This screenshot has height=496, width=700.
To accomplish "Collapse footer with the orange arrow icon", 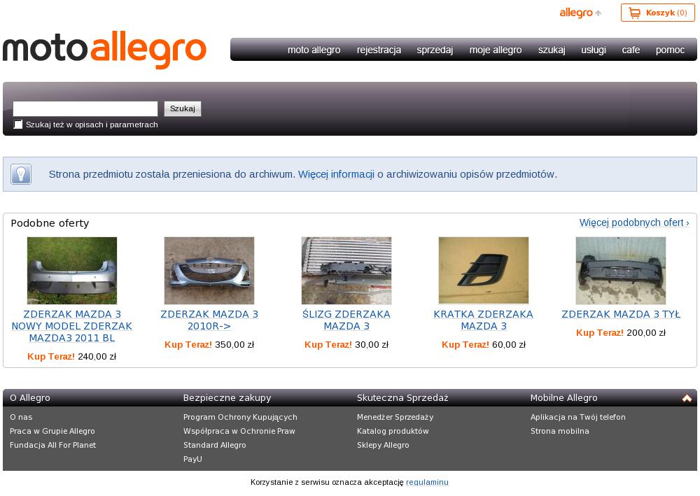I will [687, 398].
